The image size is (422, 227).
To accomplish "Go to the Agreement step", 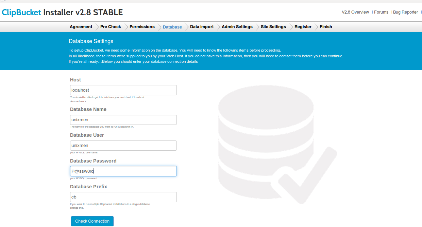I will [x=81, y=27].
